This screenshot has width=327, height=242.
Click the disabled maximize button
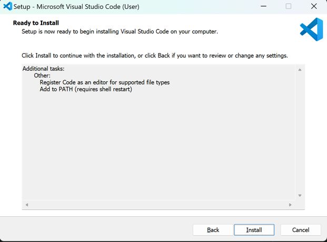pyautogui.click(x=289, y=6)
